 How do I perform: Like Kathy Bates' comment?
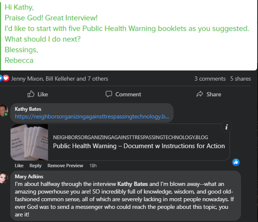(19, 166)
